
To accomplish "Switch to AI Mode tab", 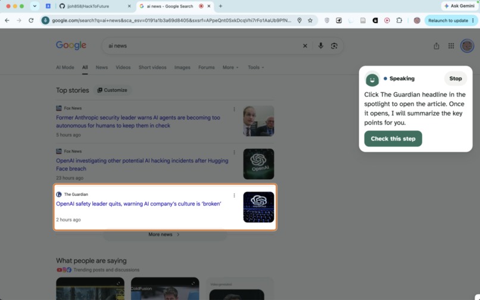I will pos(65,67).
